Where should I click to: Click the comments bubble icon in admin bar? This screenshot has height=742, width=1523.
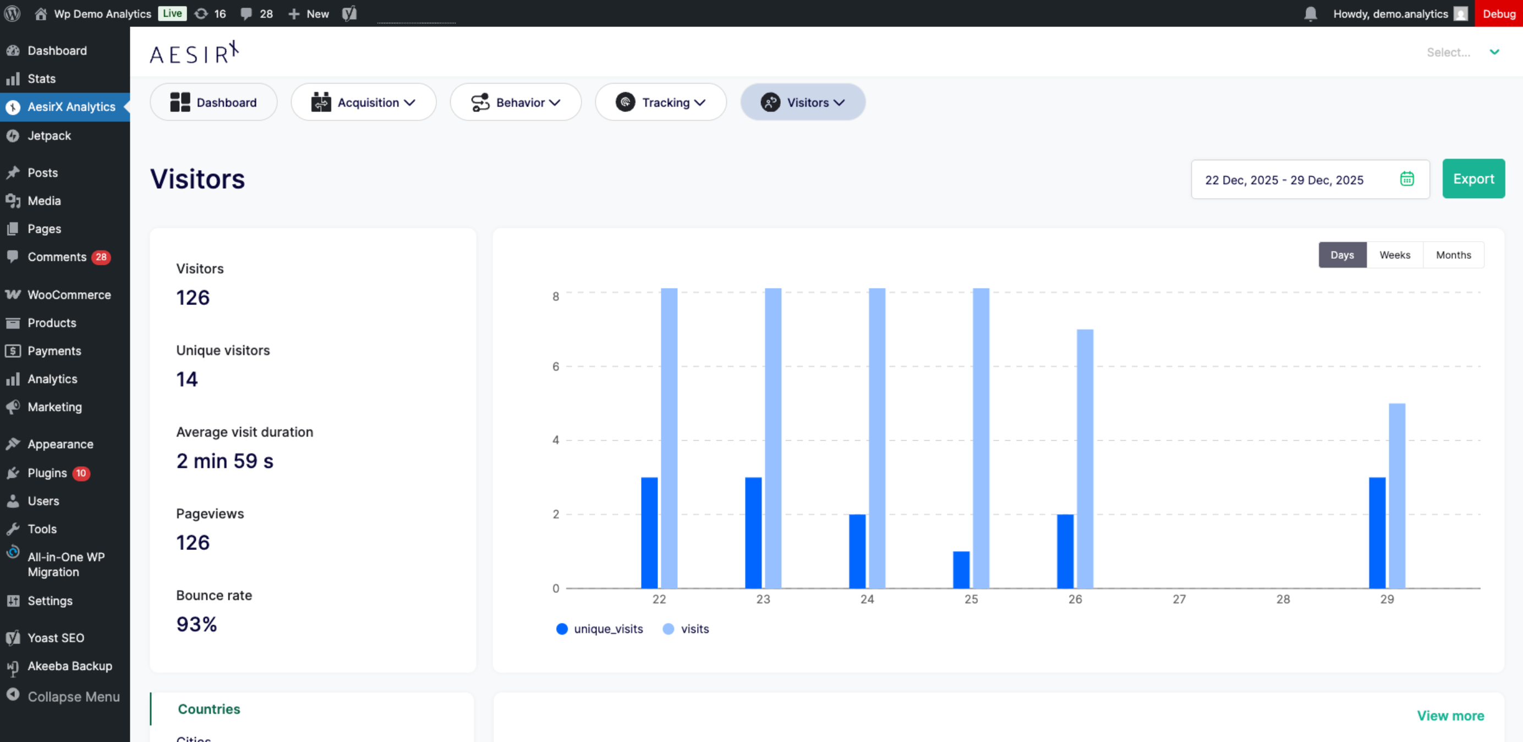tap(246, 14)
